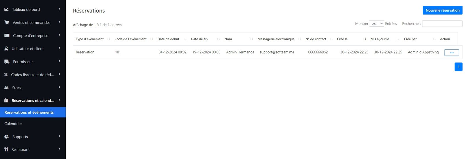
Task: Click the Nouvelle réservation button
Action: click(442, 10)
